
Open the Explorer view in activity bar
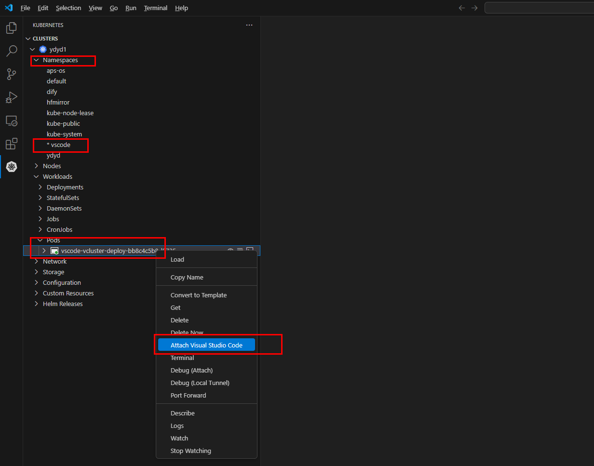pos(12,28)
